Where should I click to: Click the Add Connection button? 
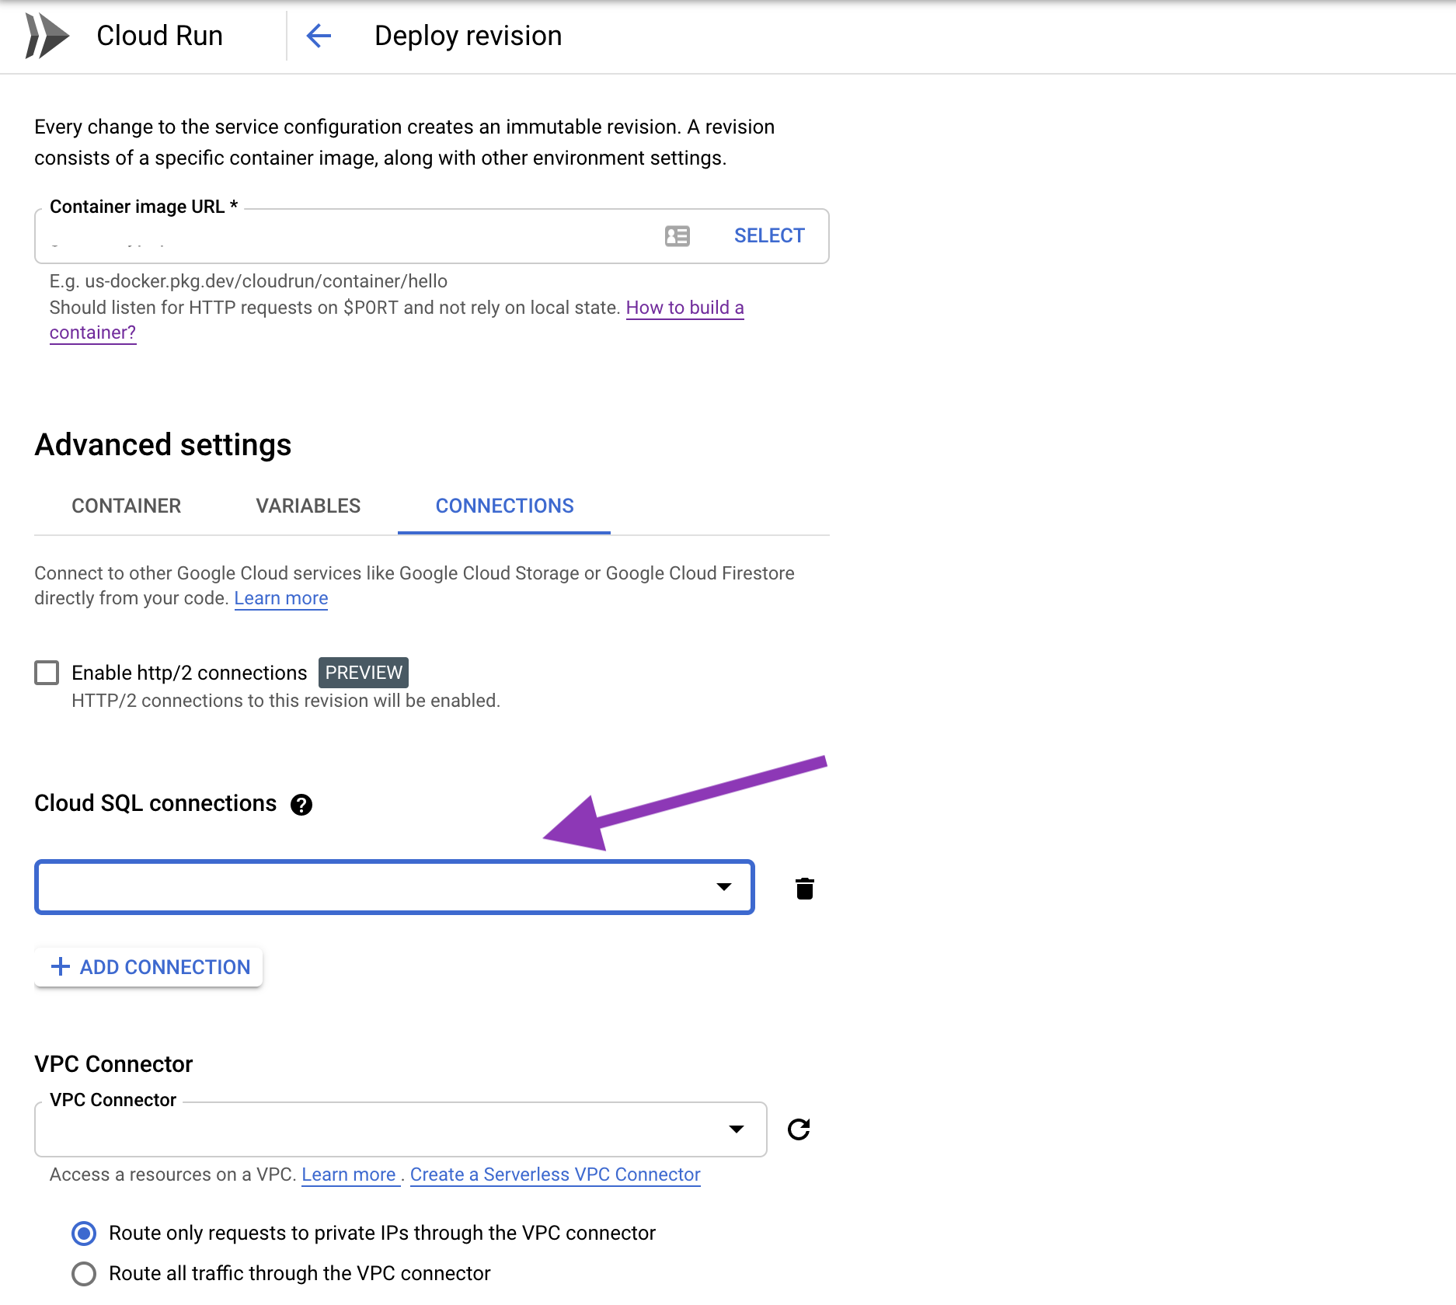[x=149, y=967]
